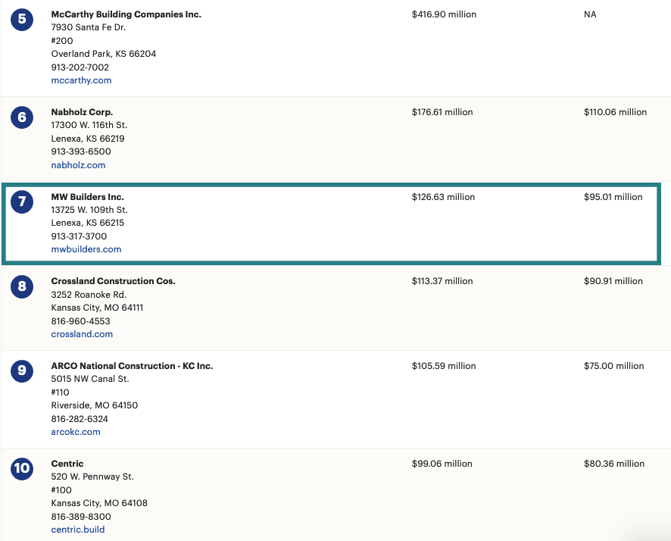The width and height of the screenshot is (671, 541).
Task: Click the Crossland Construction Cos. heading
Action: [114, 281]
